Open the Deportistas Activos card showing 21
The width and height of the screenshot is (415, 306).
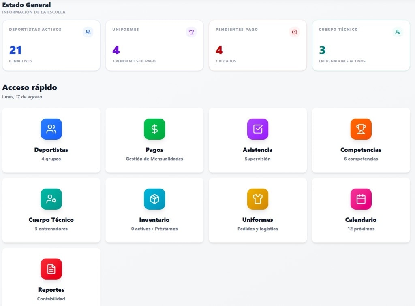pos(51,45)
